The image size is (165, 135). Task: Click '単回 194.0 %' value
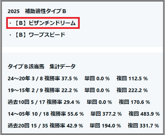pos(105,125)
